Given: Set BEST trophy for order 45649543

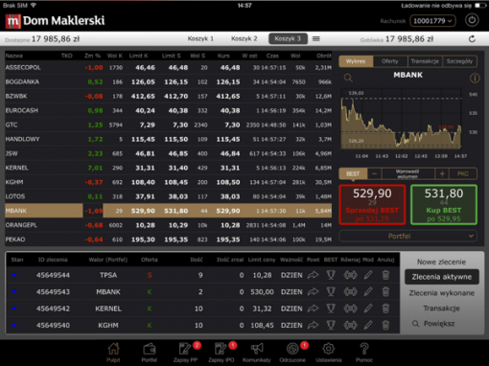Looking at the screenshot, I should (331, 291).
